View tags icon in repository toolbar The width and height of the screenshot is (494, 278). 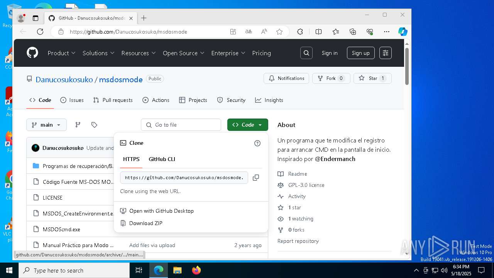pyautogui.click(x=94, y=125)
